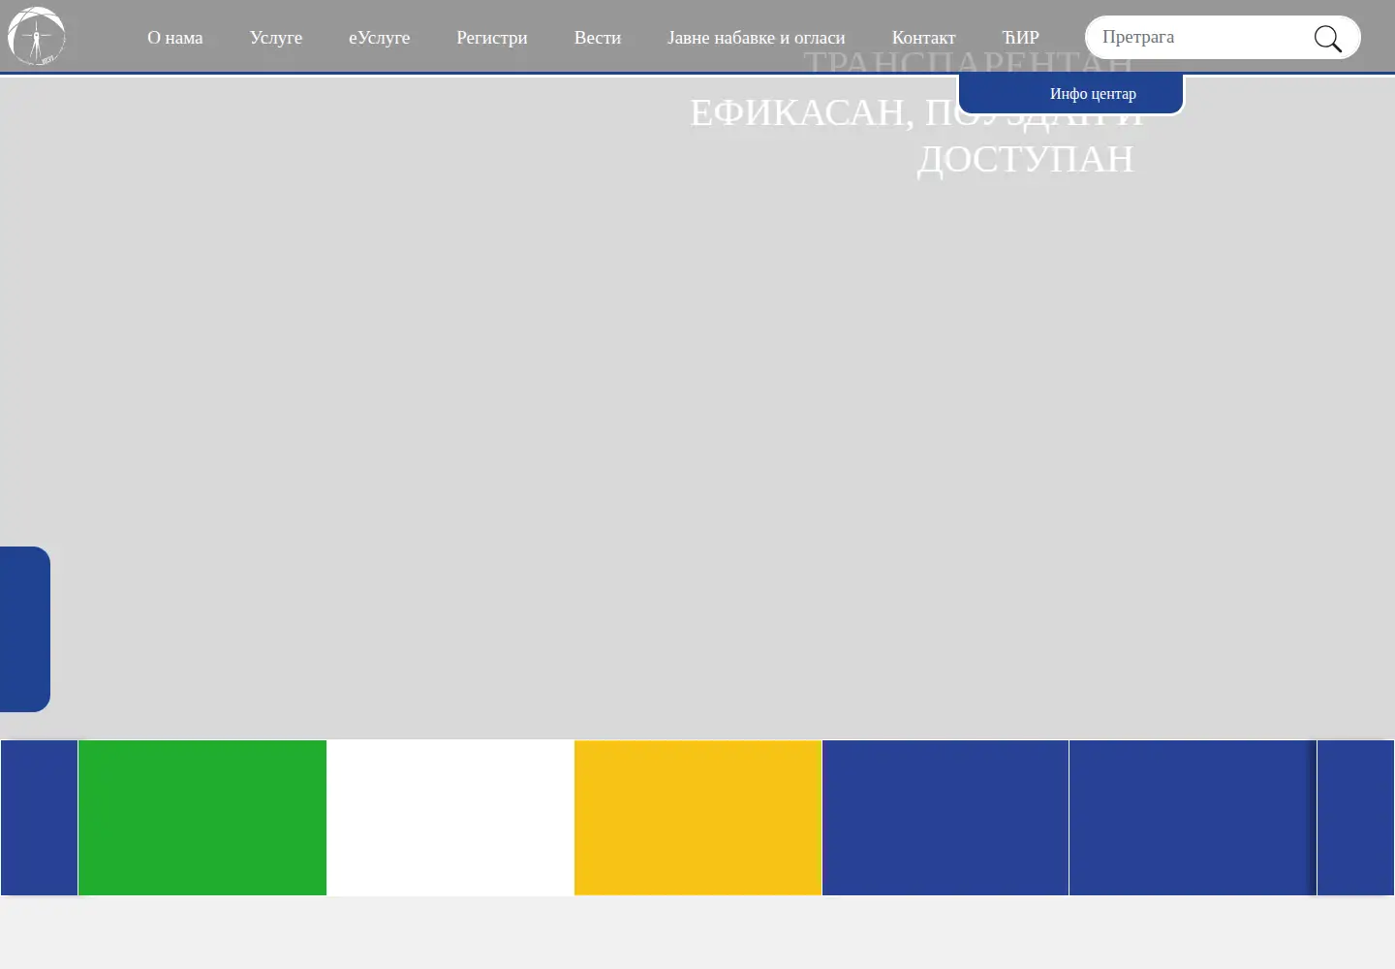Open the О нама menu

point(175,38)
